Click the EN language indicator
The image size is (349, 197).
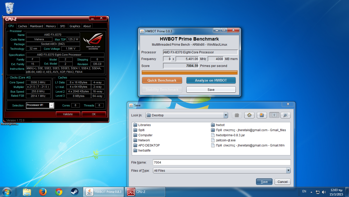[304, 191]
